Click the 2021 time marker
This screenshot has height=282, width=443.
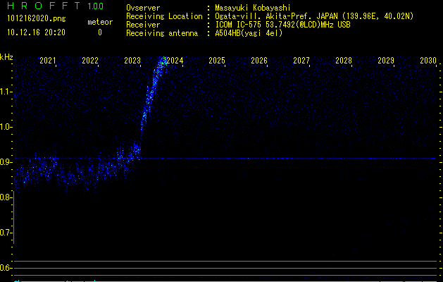[48, 61]
